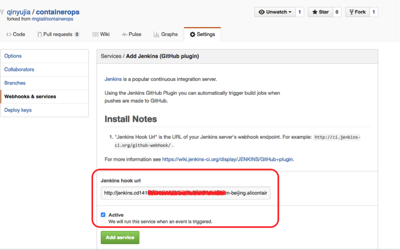The image size is (400, 250).
Task: Switch to the Code tab
Action: pos(16,34)
